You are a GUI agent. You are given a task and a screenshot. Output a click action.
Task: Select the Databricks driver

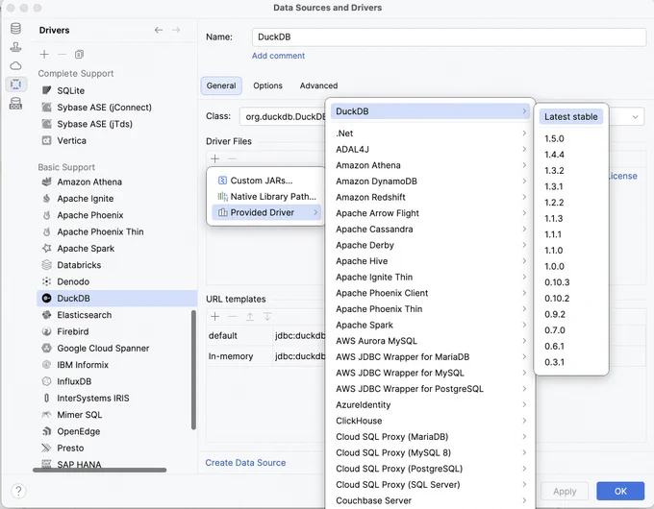(x=116, y=265)
